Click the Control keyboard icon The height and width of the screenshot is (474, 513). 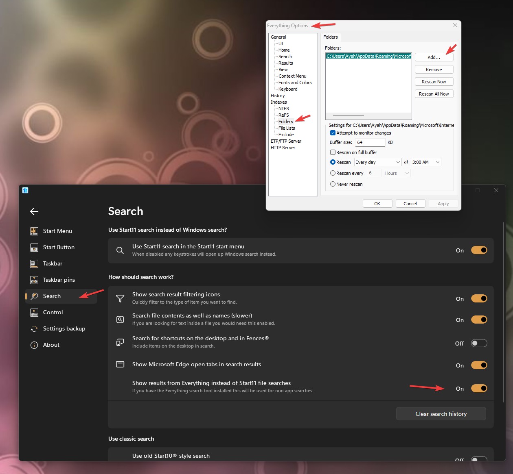coord(34,312)
